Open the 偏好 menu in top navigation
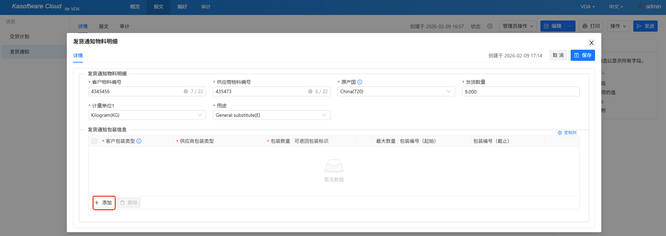This screenshot has width=666, height=236. click(x=182, y=7)
